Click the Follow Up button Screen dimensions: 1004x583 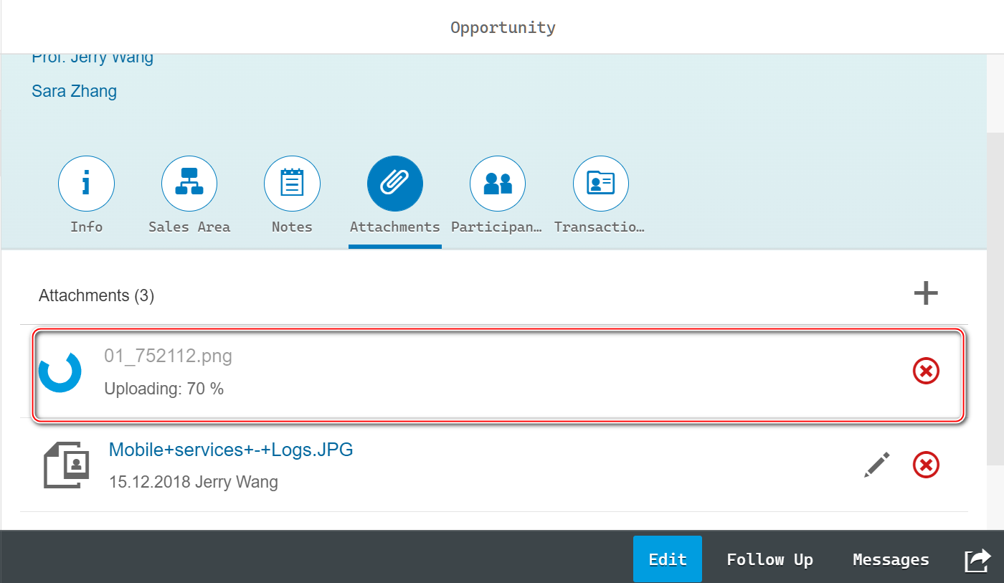769,559
